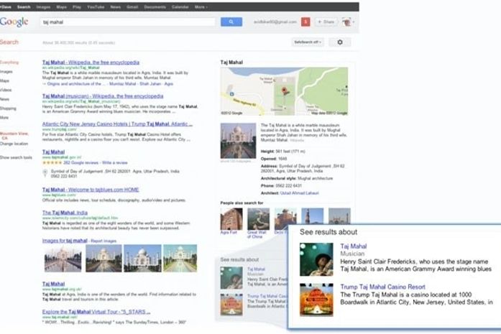Select News filter in the left sidebar

point(4,99)
